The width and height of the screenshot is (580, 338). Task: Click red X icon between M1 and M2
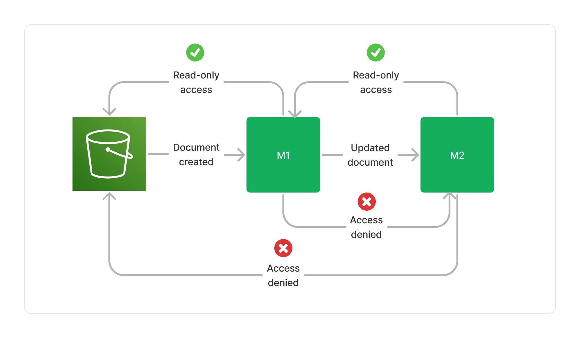(x=367, y=202)
